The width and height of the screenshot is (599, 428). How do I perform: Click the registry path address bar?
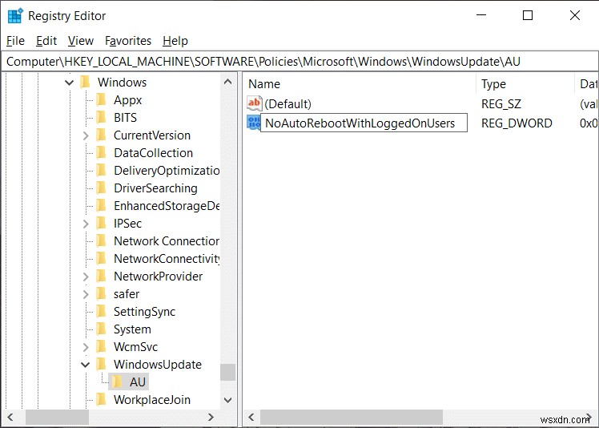[x=299, y=62]
